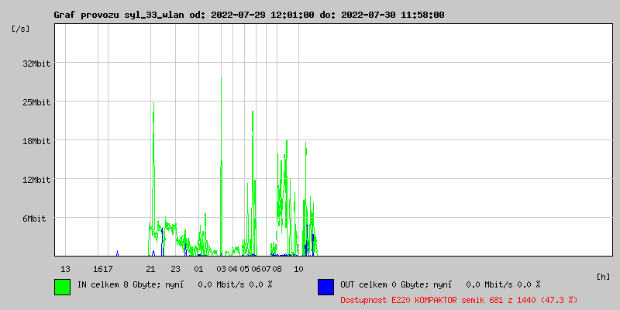The width and height of the screenshot is (620, 310).
Task: Click the hour 08 x-axis label
Action: tap(277, 269)
